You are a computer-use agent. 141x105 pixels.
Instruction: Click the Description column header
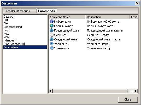click(107, 17)
